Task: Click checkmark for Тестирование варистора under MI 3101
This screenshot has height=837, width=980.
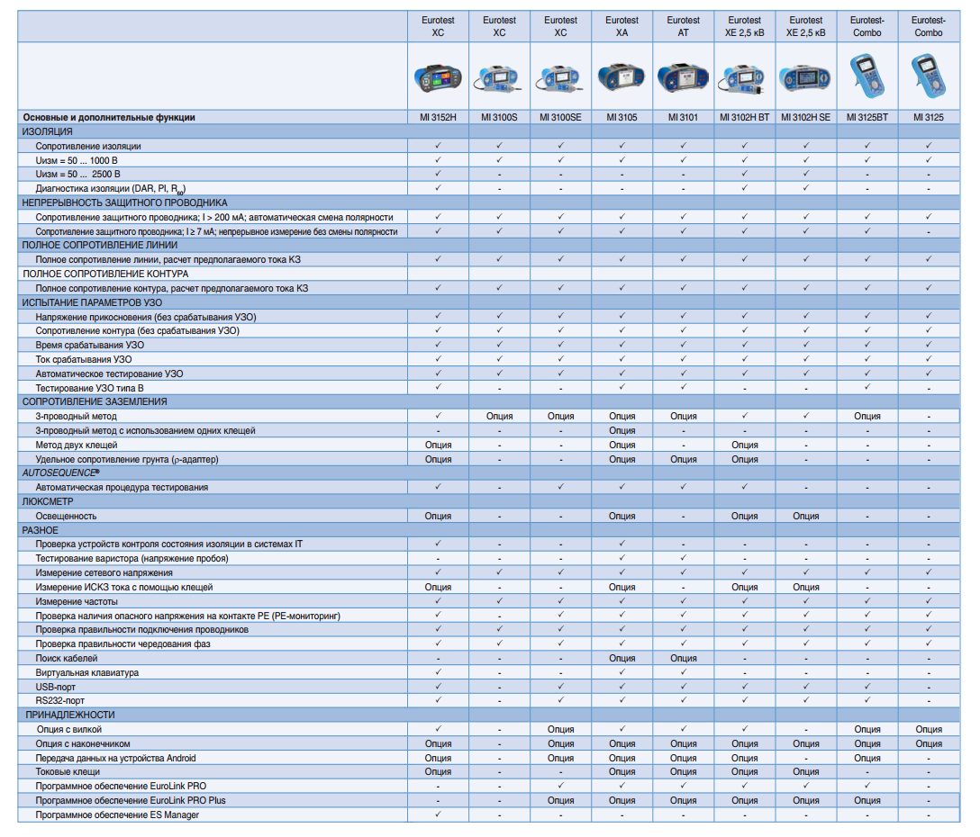Action: (x=683, y=558)
